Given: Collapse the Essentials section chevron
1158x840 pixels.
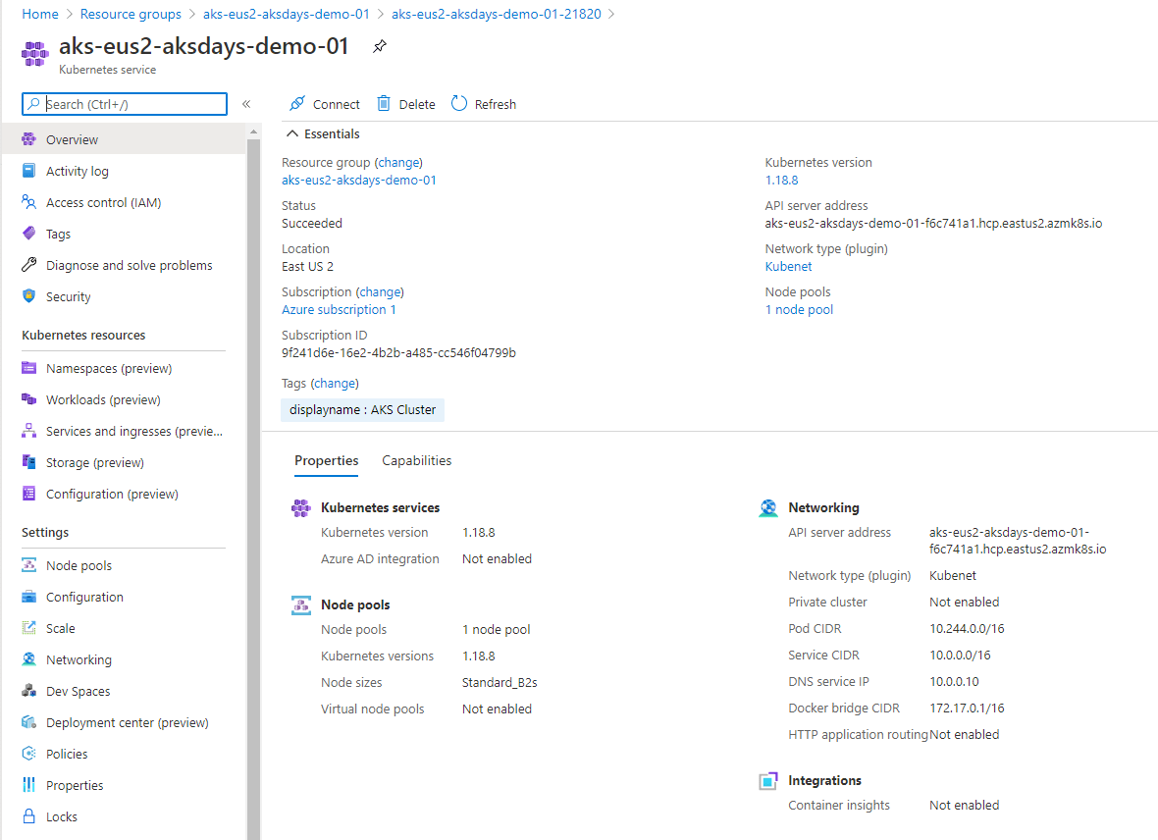Looking at the screenshot, I should [x=292, y=133].
